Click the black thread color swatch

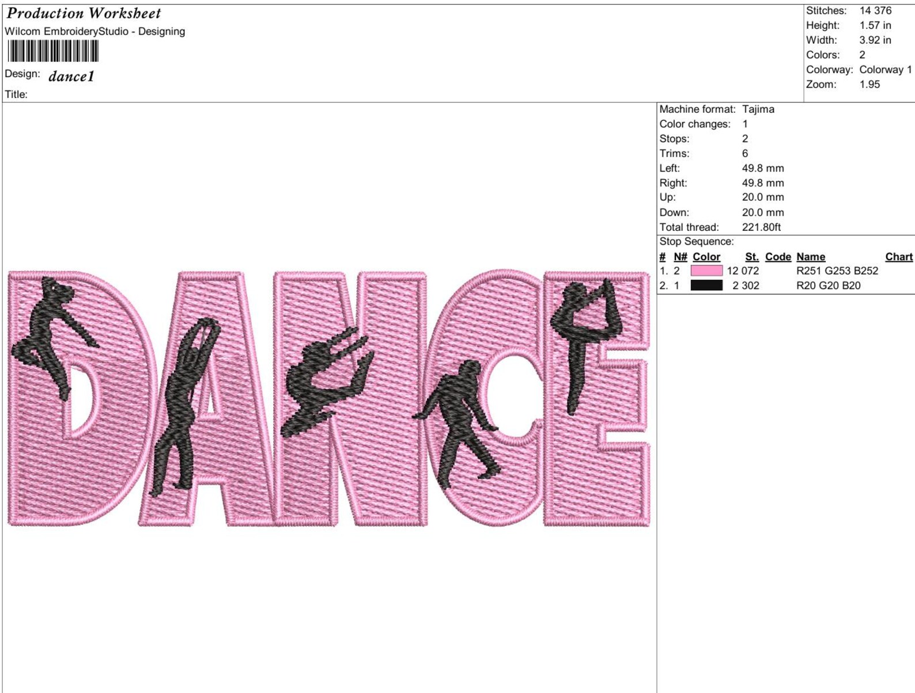point(706,285)
